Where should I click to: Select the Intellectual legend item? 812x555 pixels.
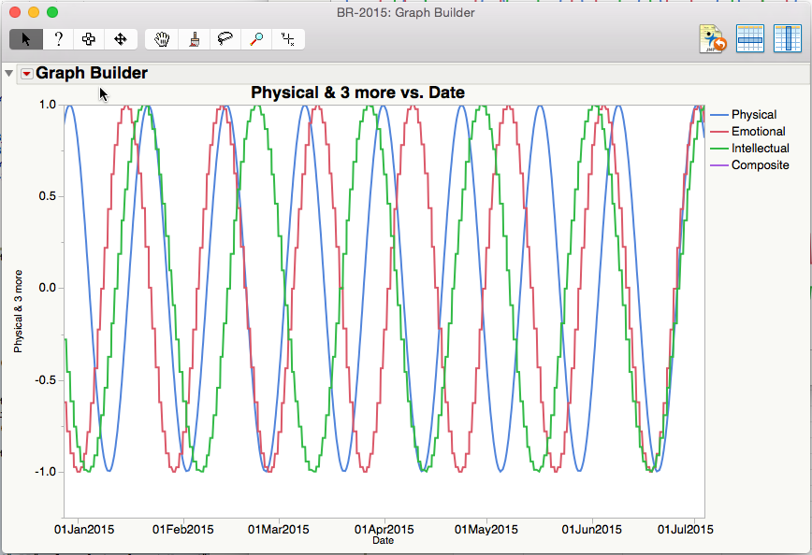[760, 149]
